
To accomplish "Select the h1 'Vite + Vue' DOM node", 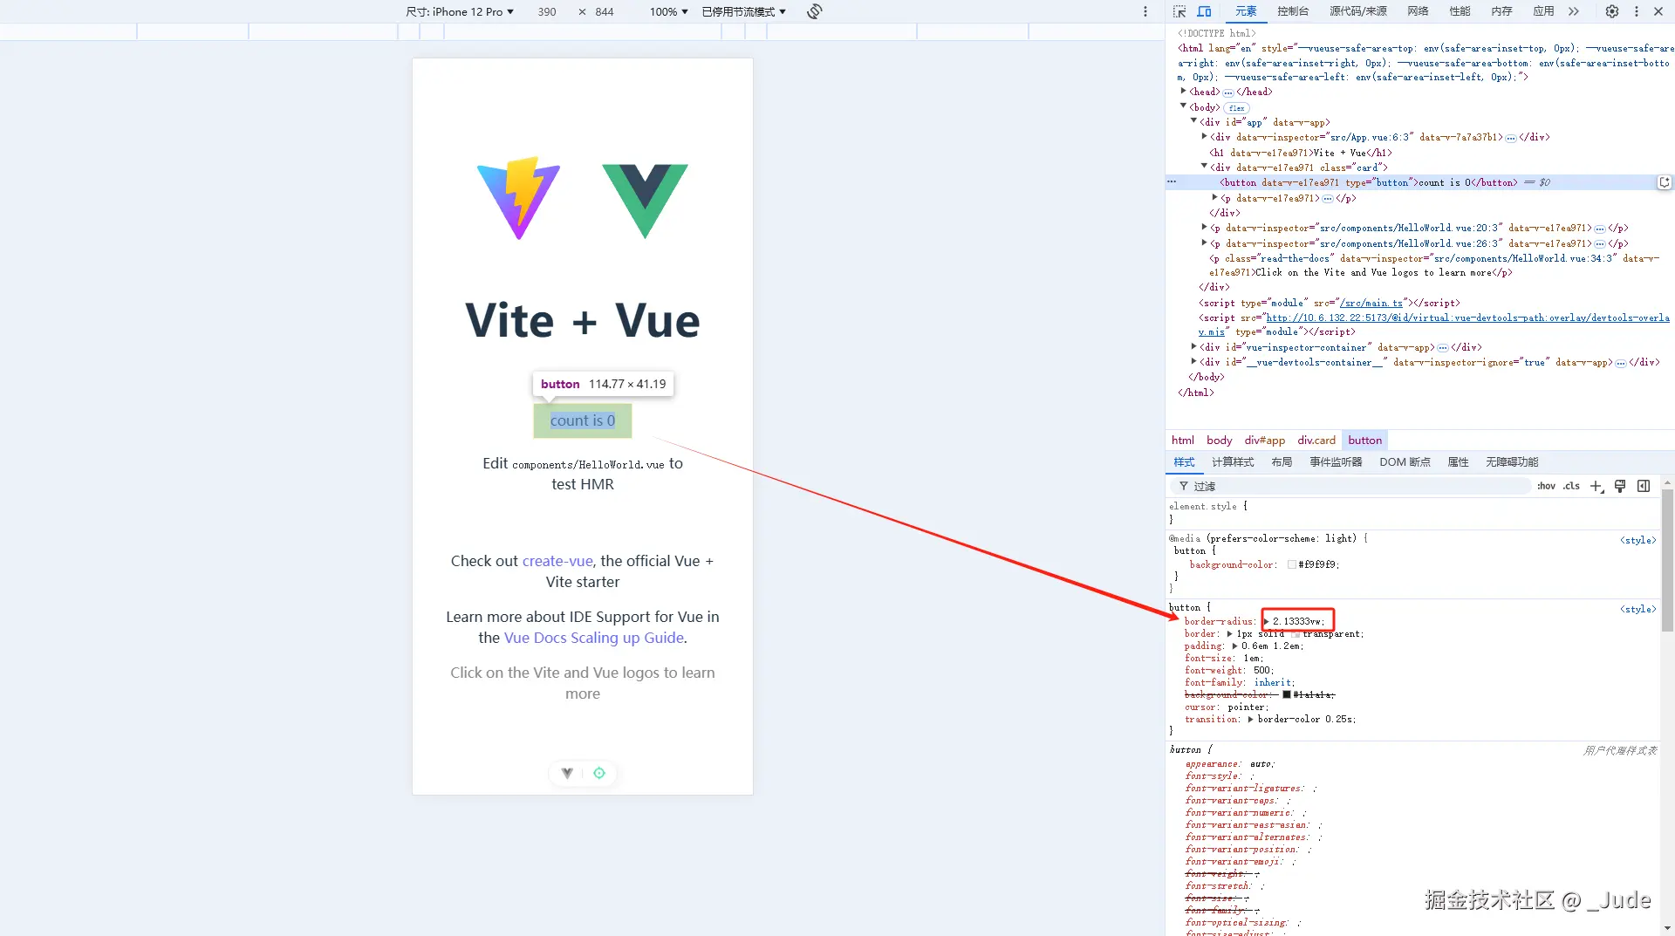I will [x=1301, y=153].
